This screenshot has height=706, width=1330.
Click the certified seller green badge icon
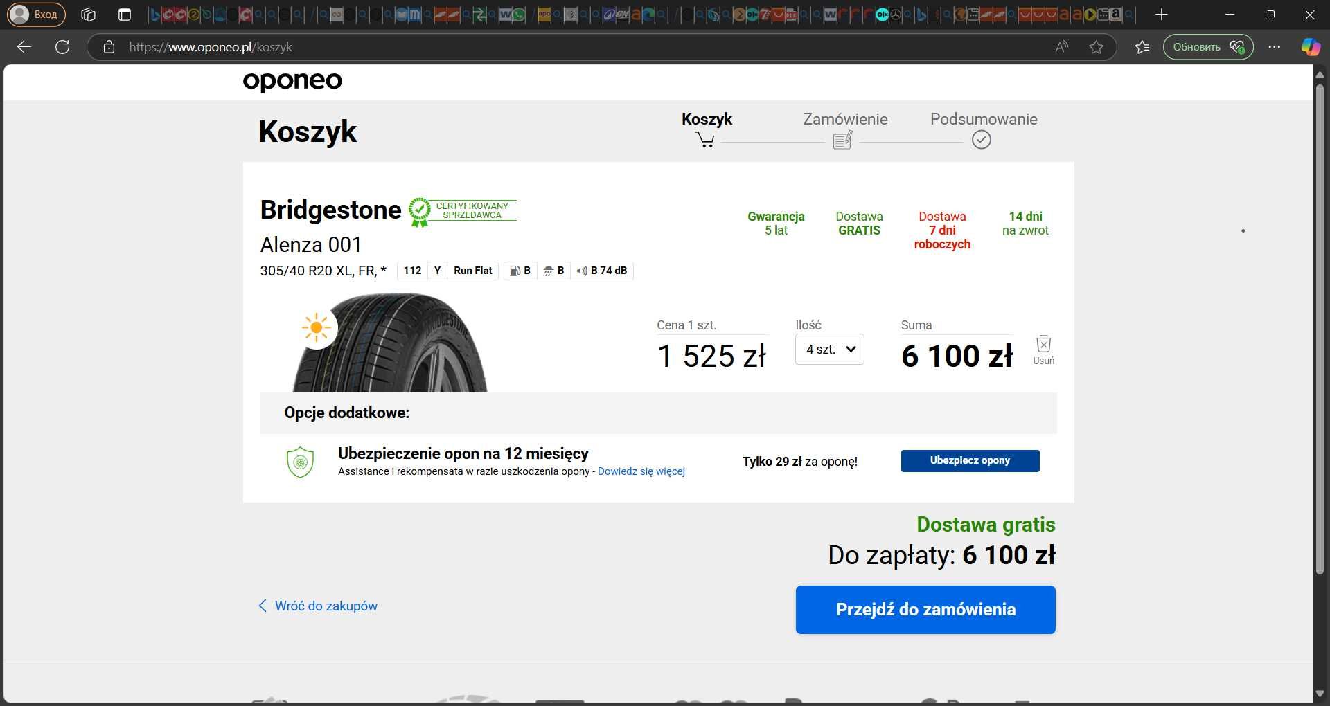(x=419, y=212)
